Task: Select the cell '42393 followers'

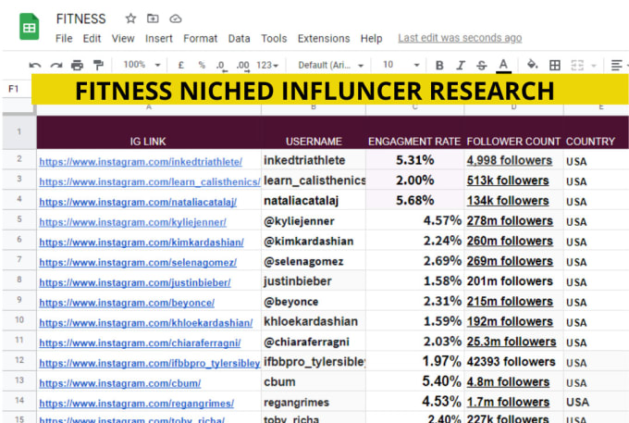Action: coord(513,361)
